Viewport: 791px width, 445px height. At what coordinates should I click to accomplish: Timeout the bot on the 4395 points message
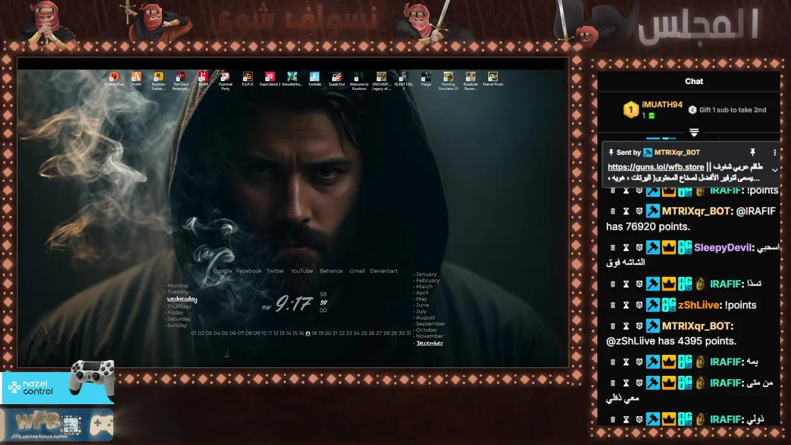(x=626, y=326)
